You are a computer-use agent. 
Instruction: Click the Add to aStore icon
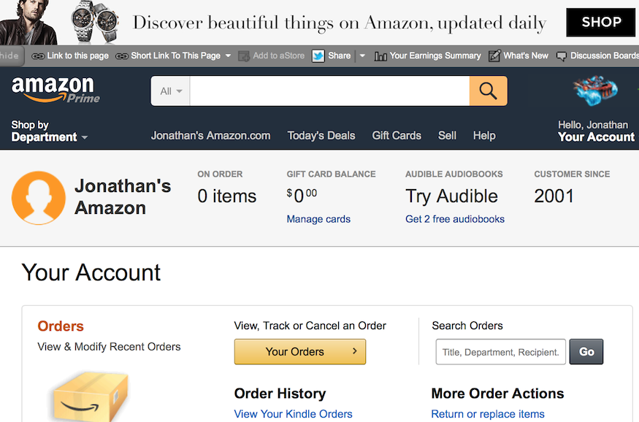(244, 56)
